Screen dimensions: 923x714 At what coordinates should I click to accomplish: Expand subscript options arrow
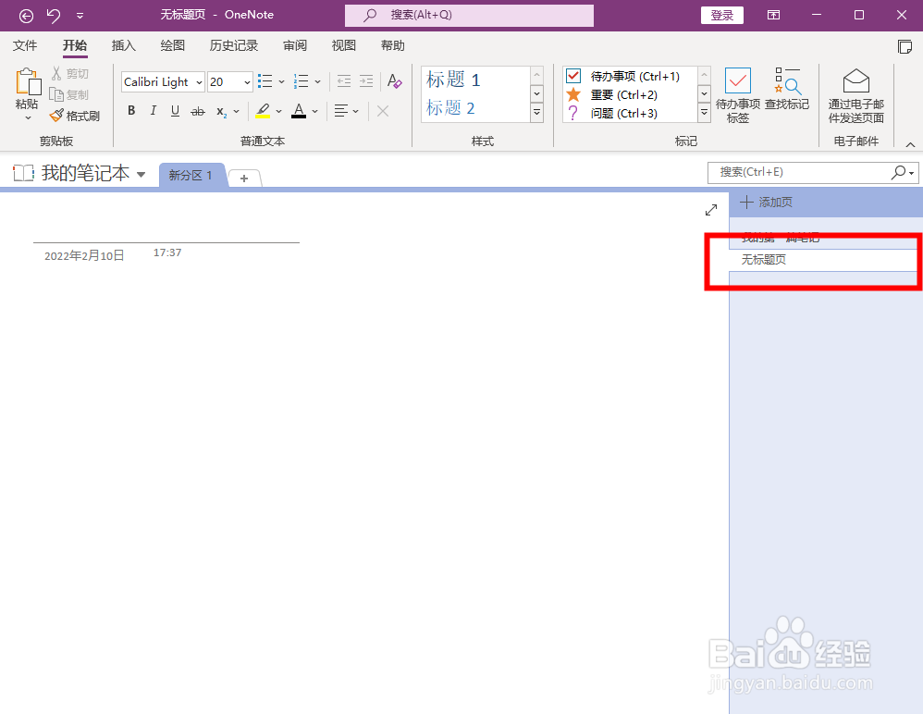237,111
